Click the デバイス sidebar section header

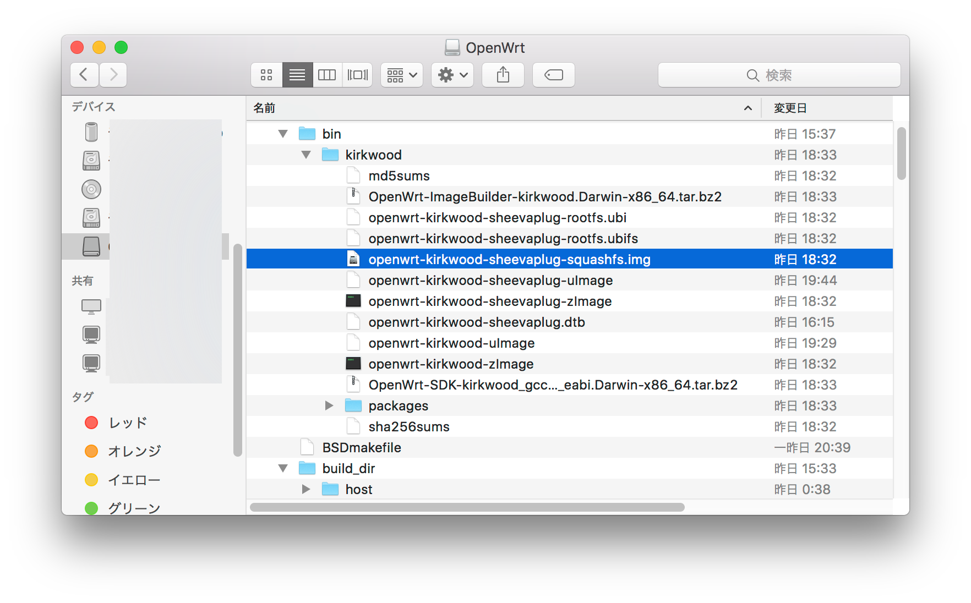tap(94, 107)
